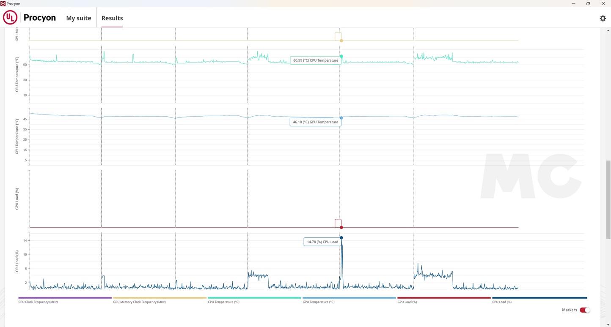
Task: Click the dark blue CPU Load legend bar
Action: pyautogui.click(x=539, y=298)
